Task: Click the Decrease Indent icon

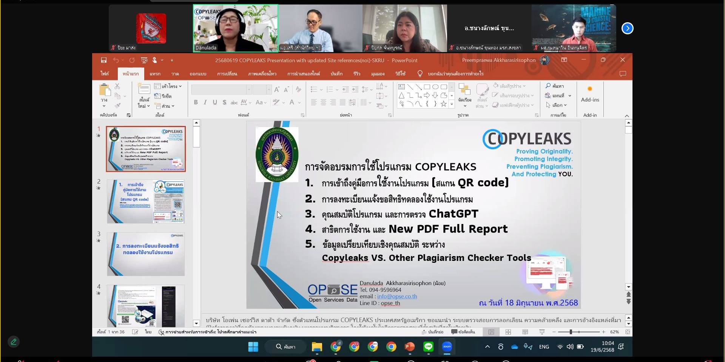Action: pos(346,89)
